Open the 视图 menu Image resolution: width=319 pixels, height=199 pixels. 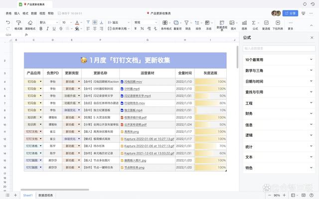click(42, 13)
